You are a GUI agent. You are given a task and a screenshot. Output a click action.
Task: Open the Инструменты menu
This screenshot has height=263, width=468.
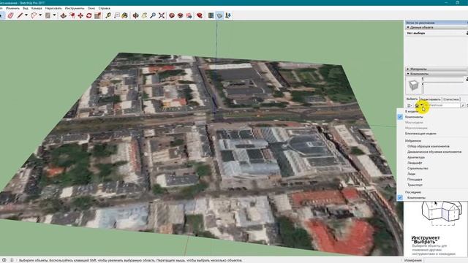(75, 8)
